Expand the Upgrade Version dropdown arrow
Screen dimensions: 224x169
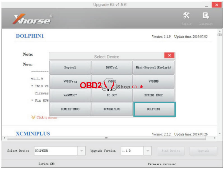pos(148,151)
